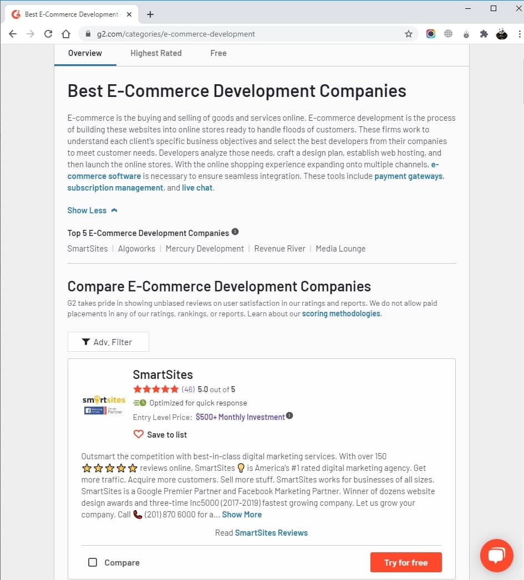Open the SmartSites Reviews link
Screen dimensions: 524x580
click(271, 533)
